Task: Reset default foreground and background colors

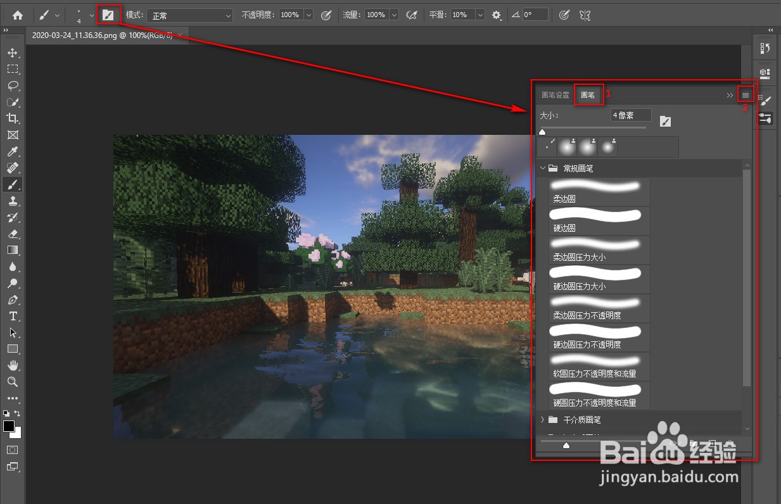Action: (6, 413)
